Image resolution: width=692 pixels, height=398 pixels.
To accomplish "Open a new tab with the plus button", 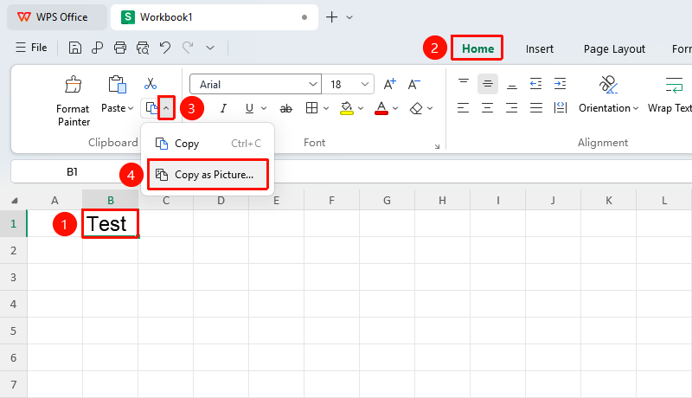I will coord(331,17).
